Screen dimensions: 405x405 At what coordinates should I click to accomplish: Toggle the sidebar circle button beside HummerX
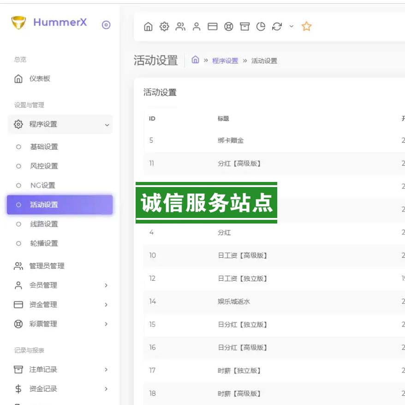(106, 25)
